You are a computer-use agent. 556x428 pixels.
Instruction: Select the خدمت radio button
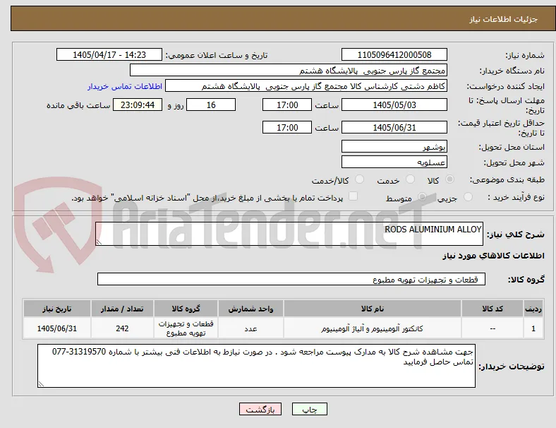tap(410, 179)
